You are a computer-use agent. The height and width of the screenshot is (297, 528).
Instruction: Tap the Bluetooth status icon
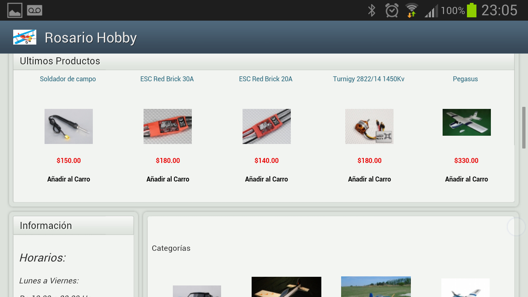click(x=372, y=10)
